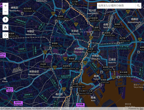Click the Kameido Sta. station icon
The width and height of the screenshot is (144, 110).
[118, 43]
